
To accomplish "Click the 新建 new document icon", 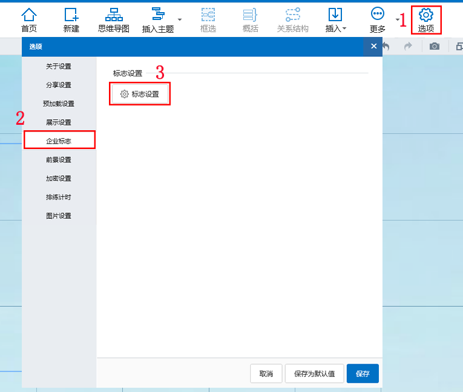I will pyautogui.click(x=71, y=15).
